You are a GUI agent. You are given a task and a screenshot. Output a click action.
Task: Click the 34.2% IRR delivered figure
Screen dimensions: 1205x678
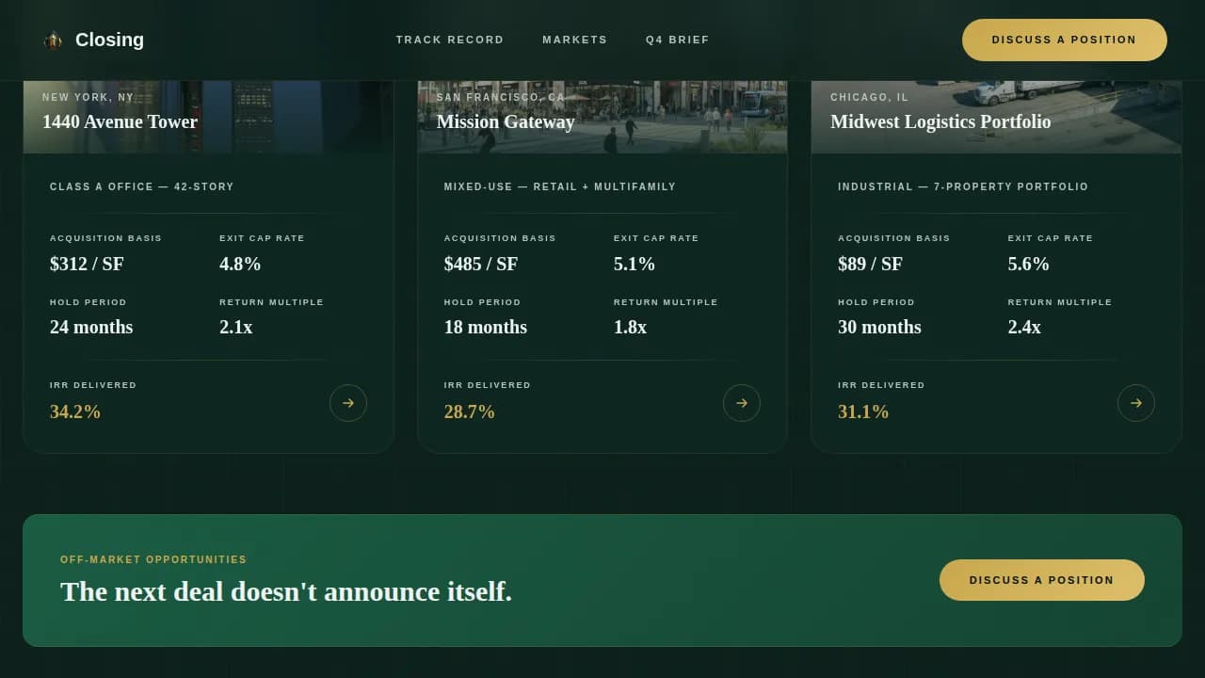[x=75, y=412]
